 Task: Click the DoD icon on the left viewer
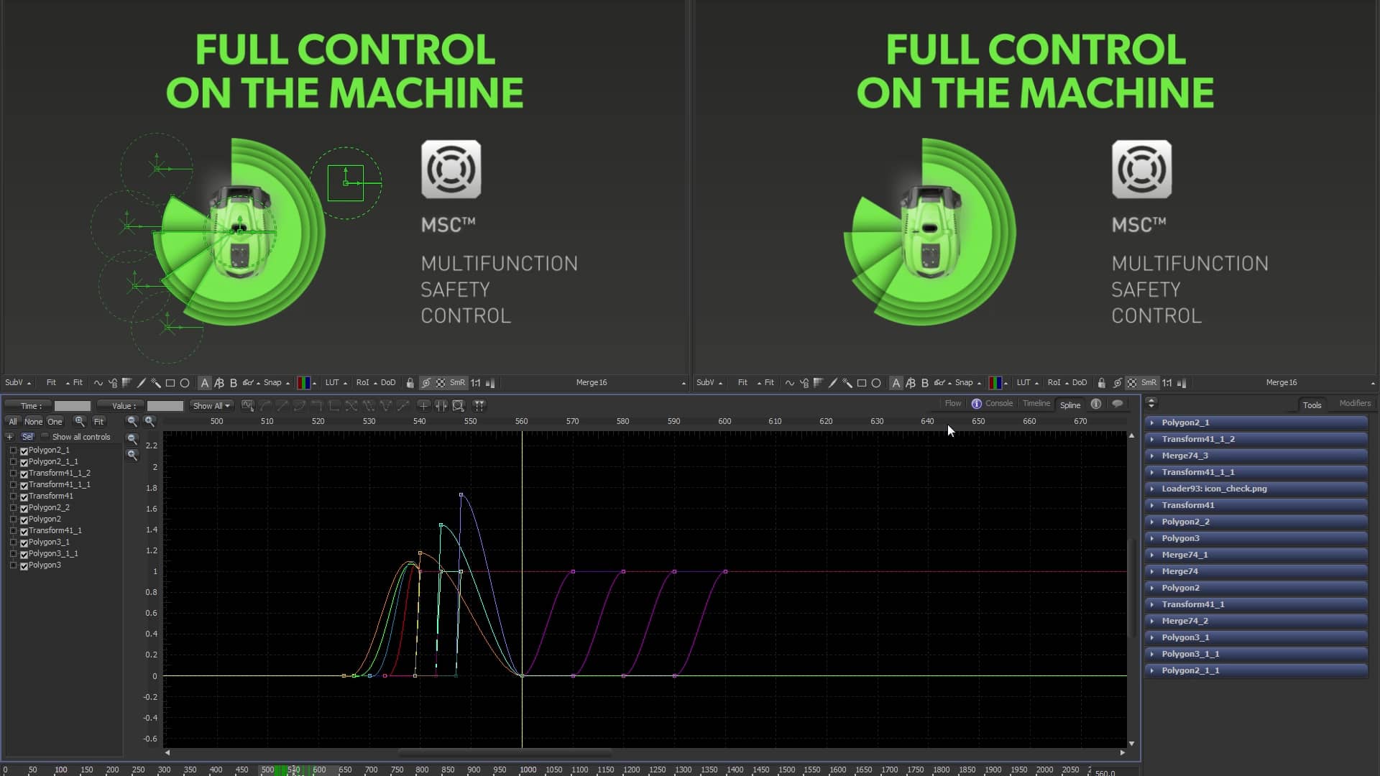click(x=387, y=383)
